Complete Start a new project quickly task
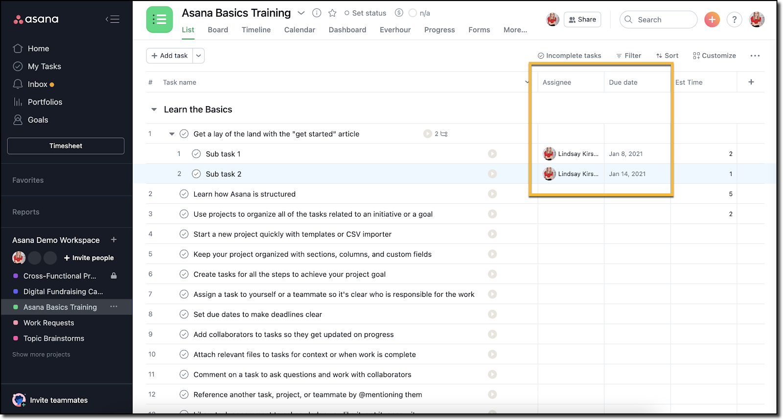The width and height of the screenshot is (783, 420). tap(184, 234)
